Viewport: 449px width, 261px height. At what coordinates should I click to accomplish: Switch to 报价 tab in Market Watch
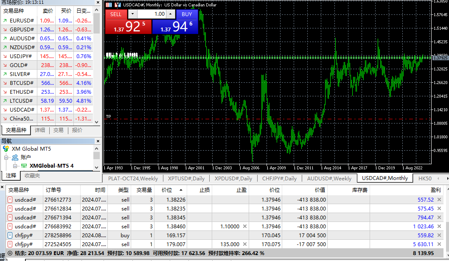point(77,130)
